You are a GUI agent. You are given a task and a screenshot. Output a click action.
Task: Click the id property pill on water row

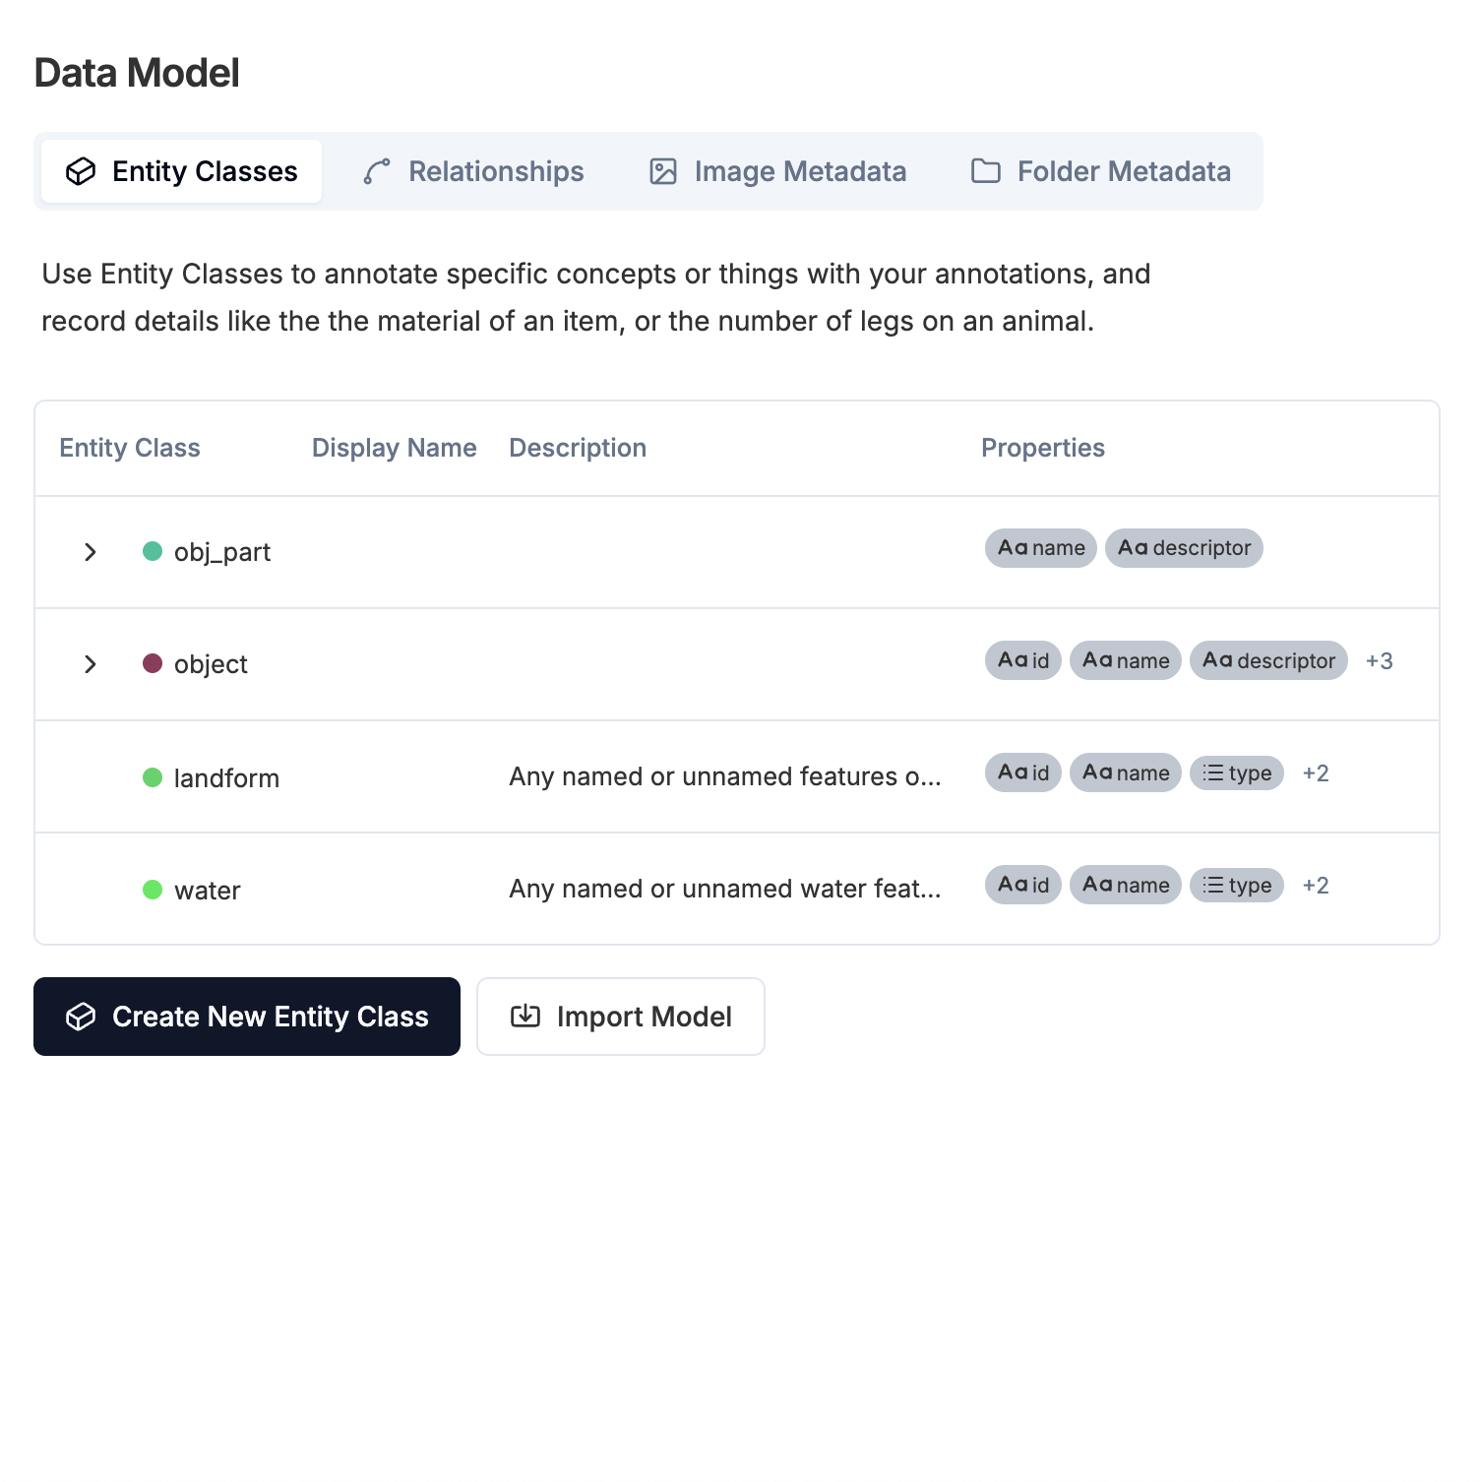(x=1022, y=885)
